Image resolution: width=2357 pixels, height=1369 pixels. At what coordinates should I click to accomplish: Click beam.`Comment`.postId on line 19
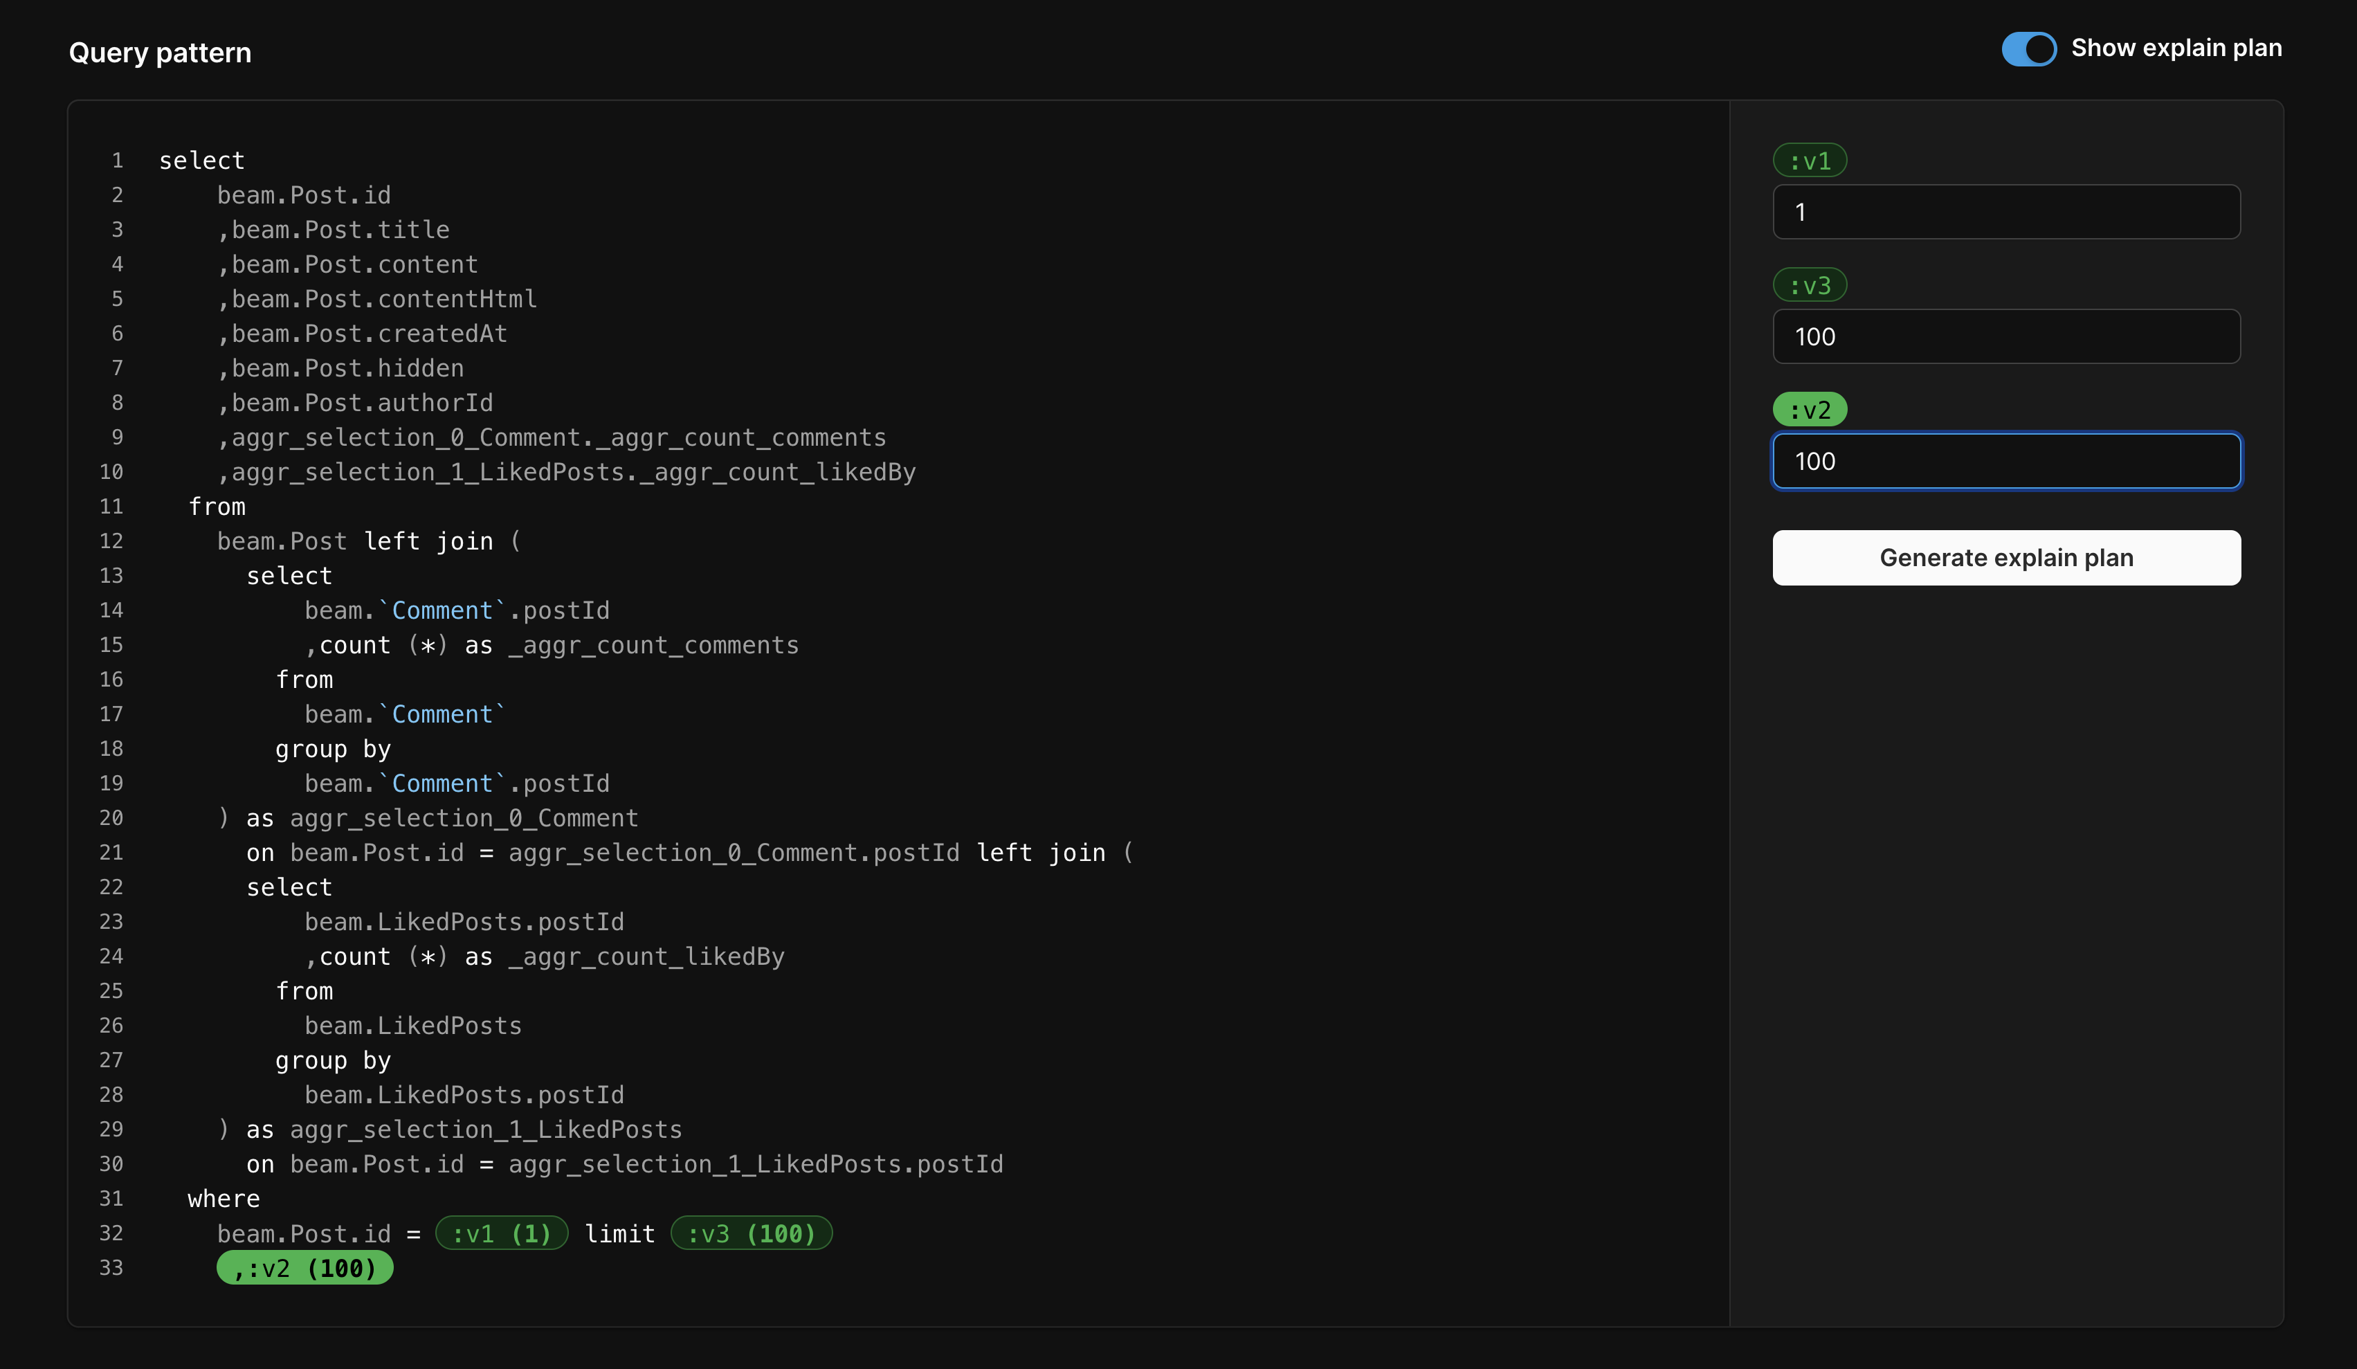tap(457, 783)
